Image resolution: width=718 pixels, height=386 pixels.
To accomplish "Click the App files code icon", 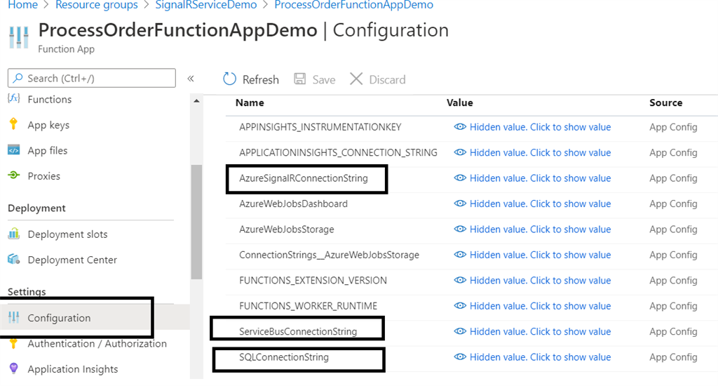I will click(14, 150).
